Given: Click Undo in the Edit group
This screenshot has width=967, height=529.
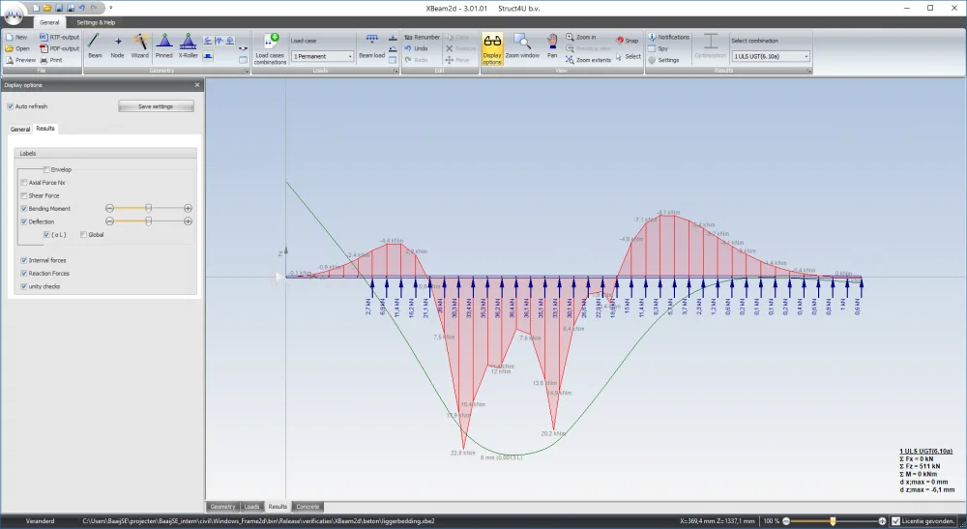Looking at the screenshot, I should pyautogui.click(x=416, y=48).
